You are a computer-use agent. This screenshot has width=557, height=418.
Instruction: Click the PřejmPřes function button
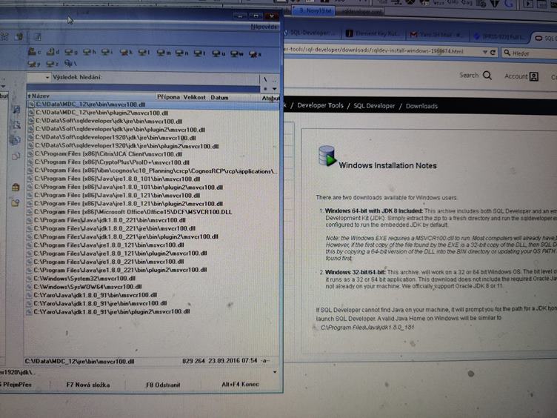pyautogui.click(x=17, y=384)
